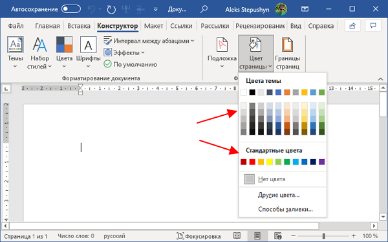Open Способы заливки... fill effects
The height and width of the screenshot is (242, 388).
tap(283, 209)
